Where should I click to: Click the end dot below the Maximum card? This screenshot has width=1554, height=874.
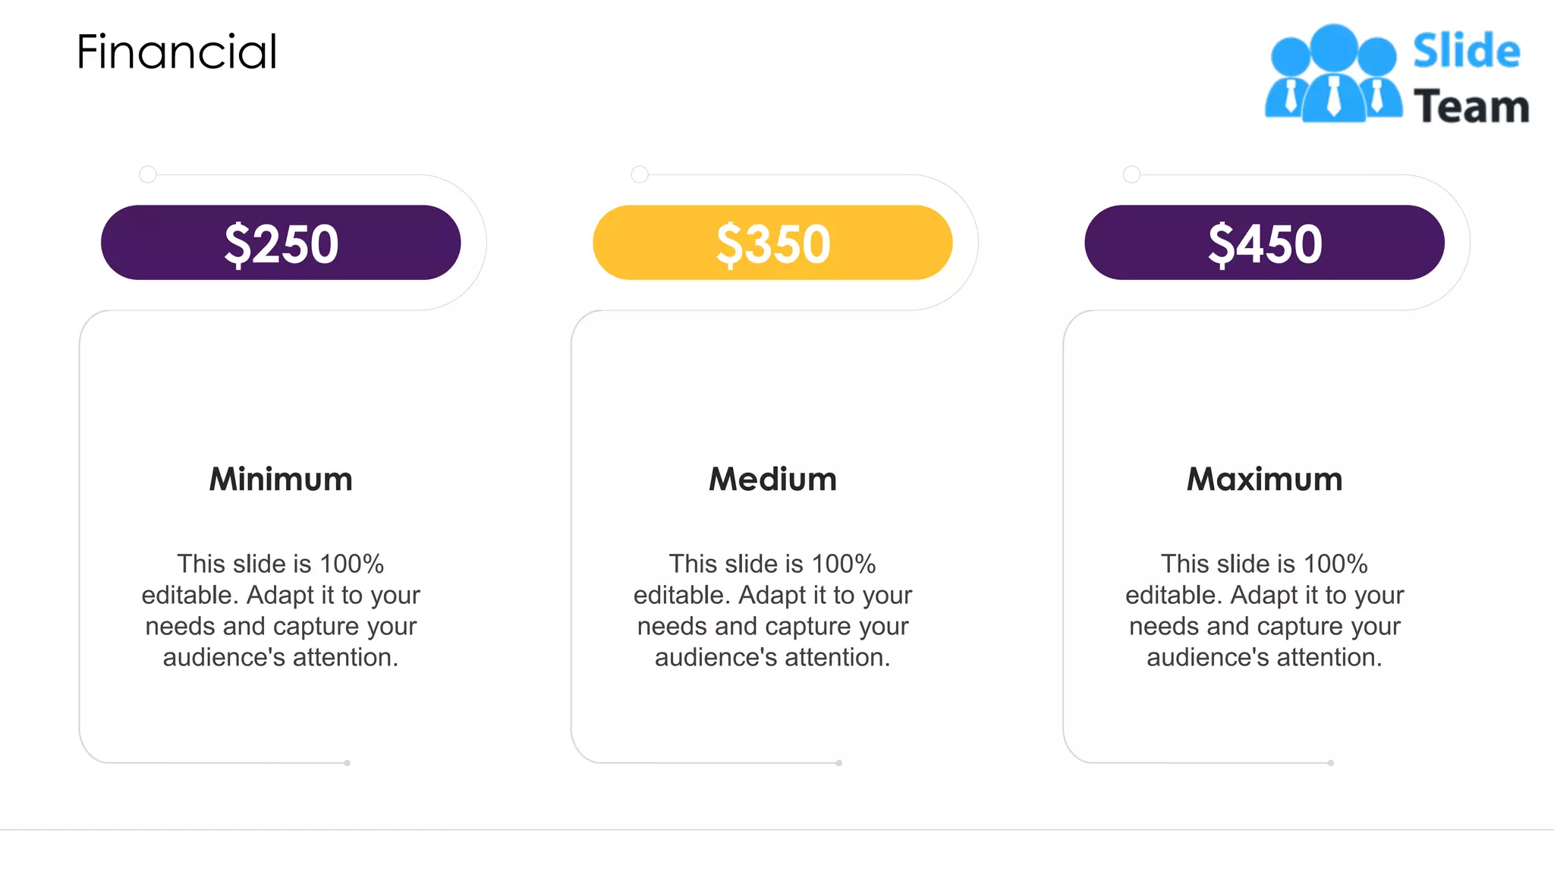tap(1330, 763)
